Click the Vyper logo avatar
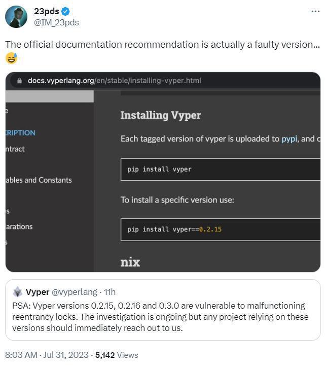326x366 pixels. (x=18, y=292)
